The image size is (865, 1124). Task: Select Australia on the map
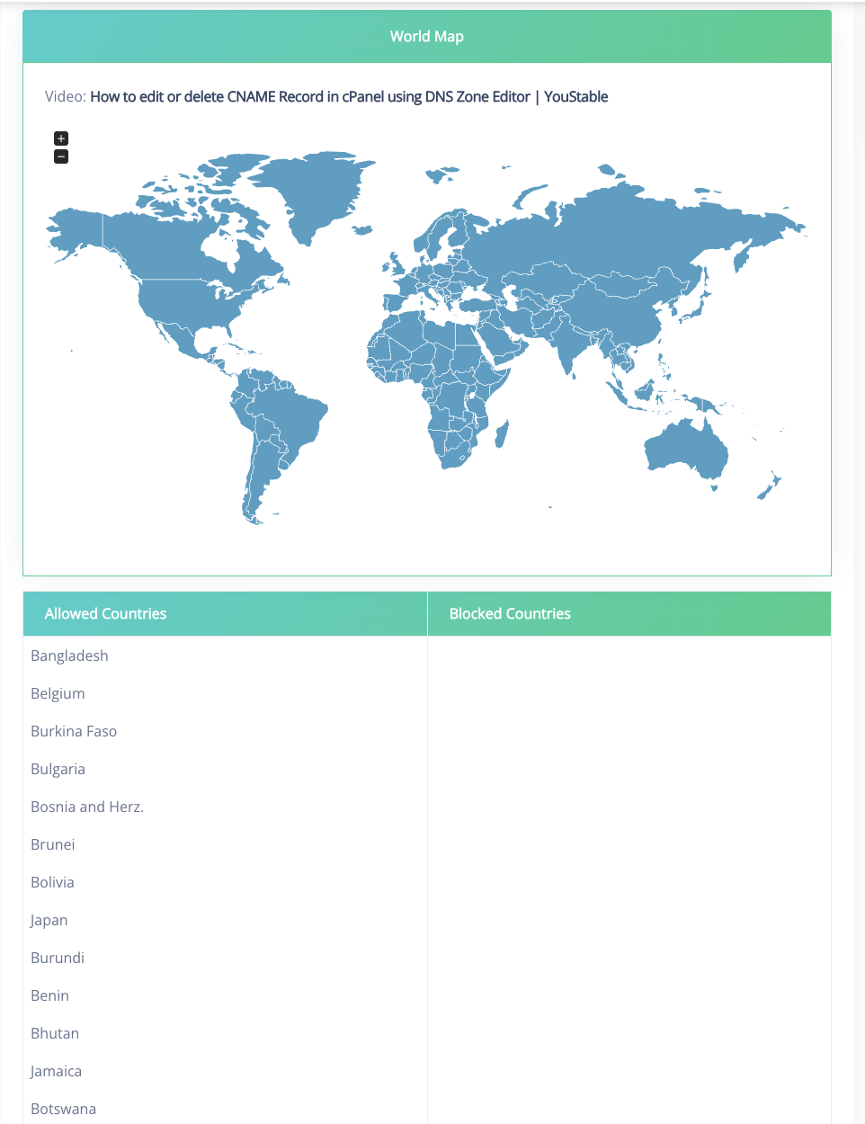tap(683, 447)
